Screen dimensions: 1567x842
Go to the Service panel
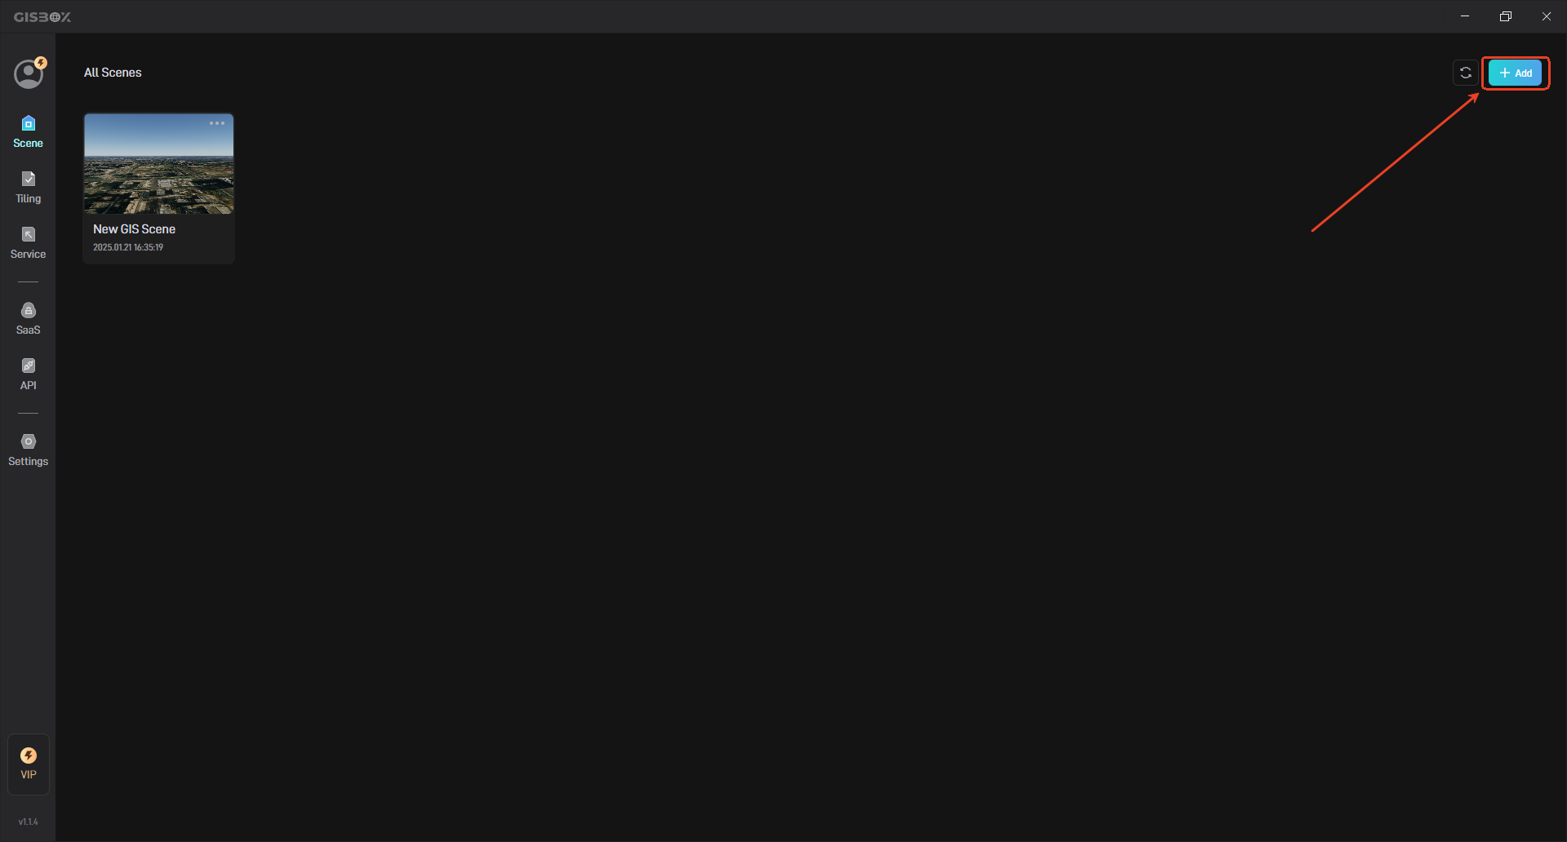pos(28,243)
